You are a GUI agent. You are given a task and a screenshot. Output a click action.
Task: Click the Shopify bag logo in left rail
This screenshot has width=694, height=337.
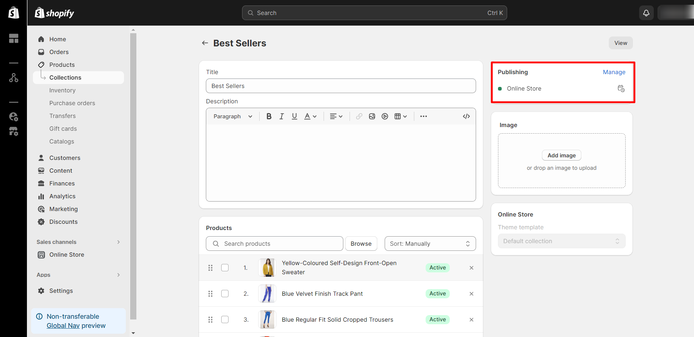coord(14,13)
